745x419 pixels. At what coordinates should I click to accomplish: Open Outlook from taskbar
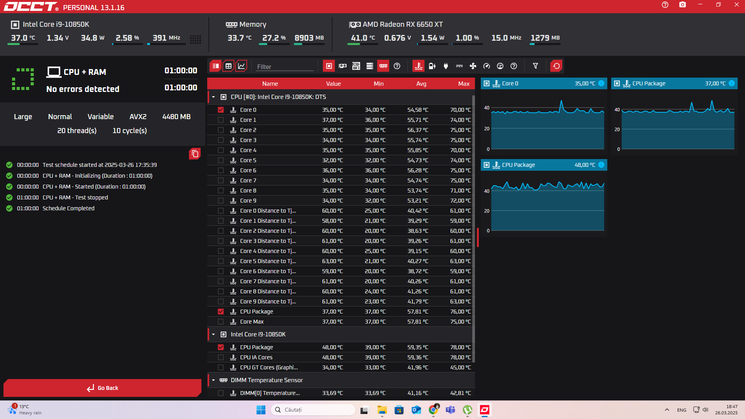(416, 410)
